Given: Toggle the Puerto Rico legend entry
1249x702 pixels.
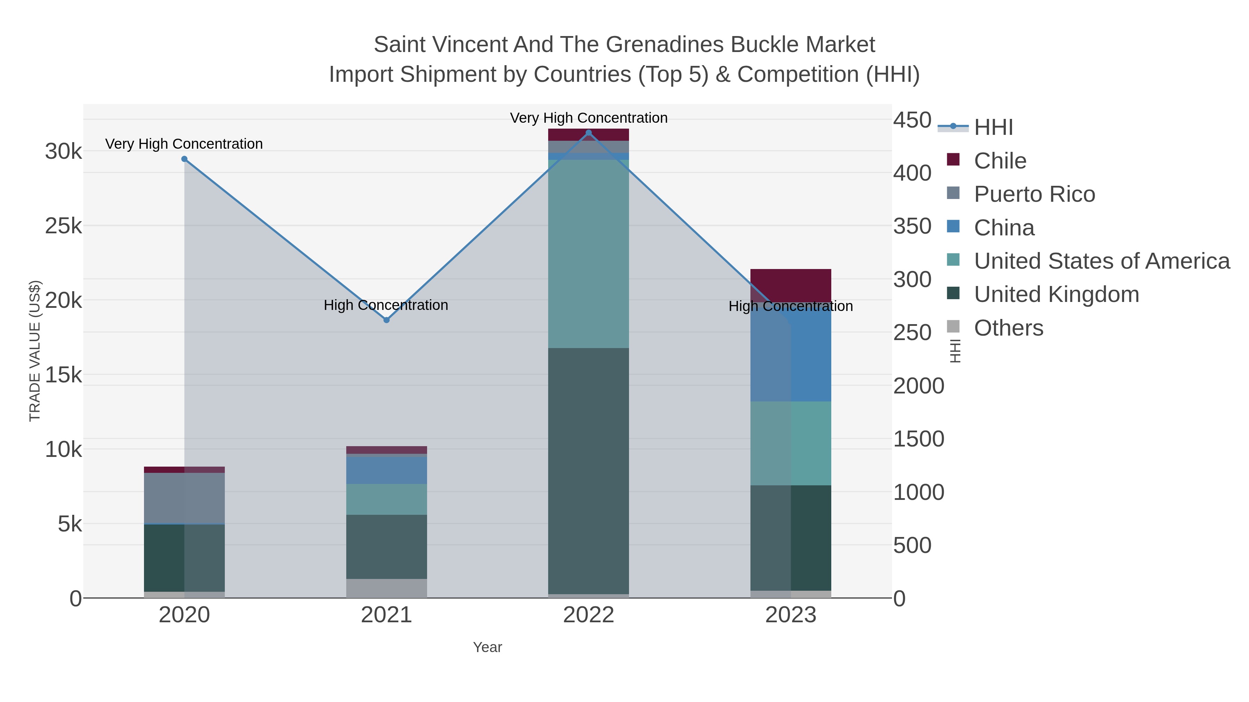Looking at the screenshot, I should (x=1021, y=194).
